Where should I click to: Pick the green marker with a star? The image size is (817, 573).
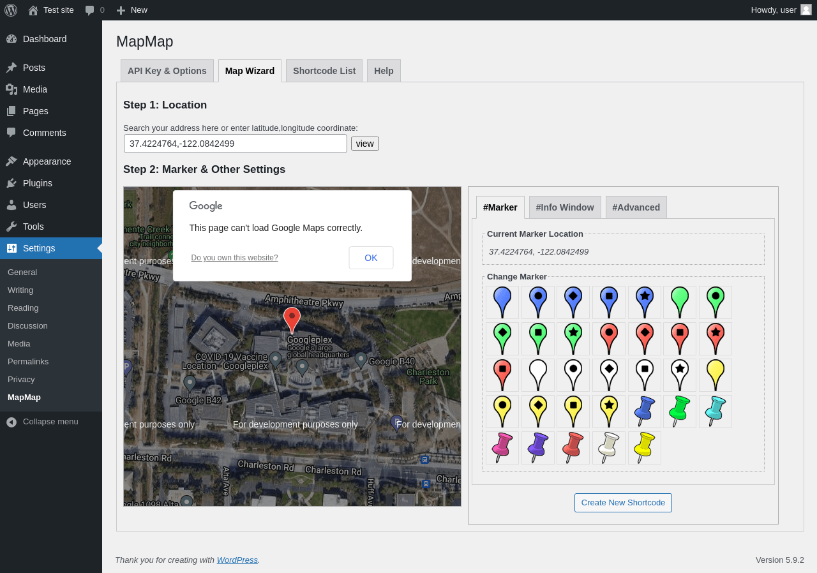[573, 339]
